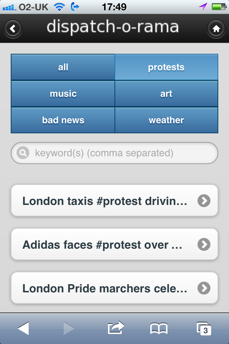This screenshot has height=344, width=229.
Task: Focus the keyword(s) comma separated search field
Action: (x=114, y=153)
